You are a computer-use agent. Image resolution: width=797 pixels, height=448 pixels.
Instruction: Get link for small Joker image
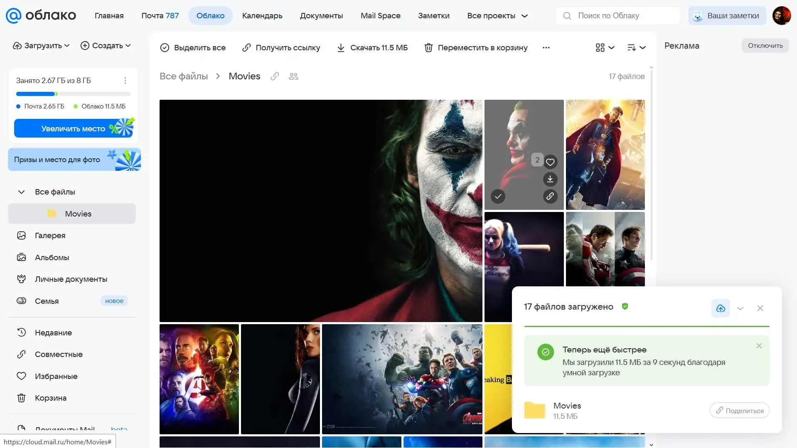coord(550,196)
